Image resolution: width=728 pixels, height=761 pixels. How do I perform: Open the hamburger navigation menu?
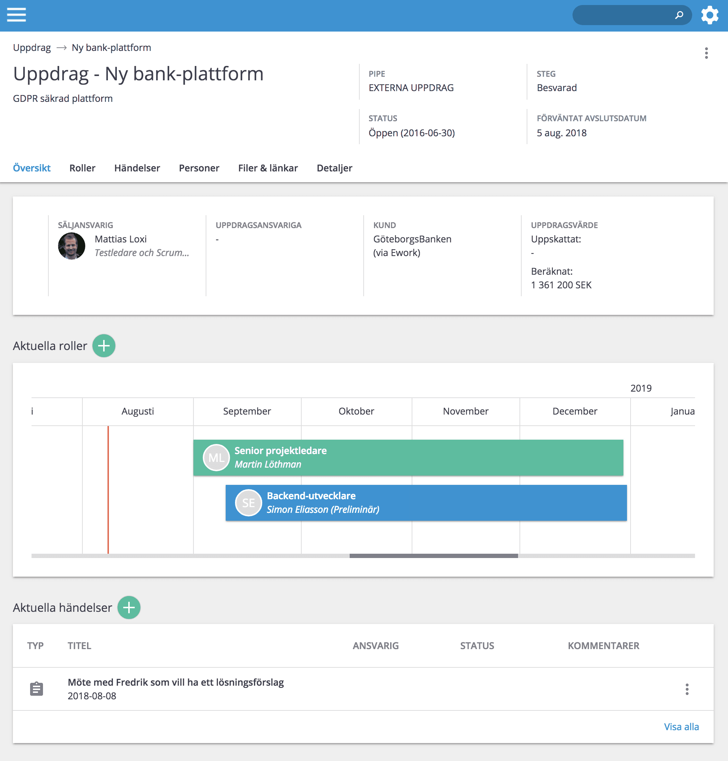coord(16,15)
